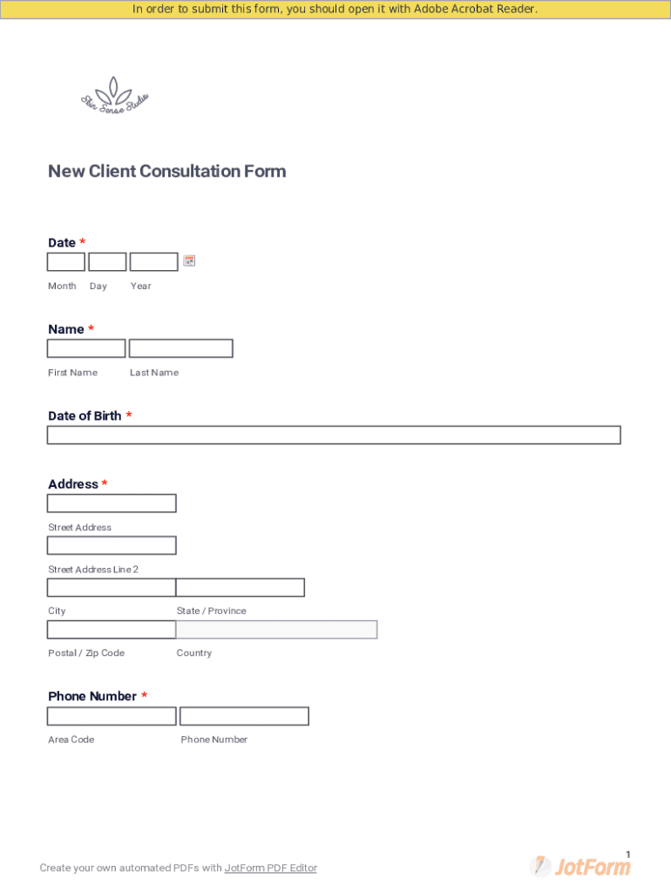The image size is (671, 892).
Task: Select the Street Address field
Action: coord(112,503)
